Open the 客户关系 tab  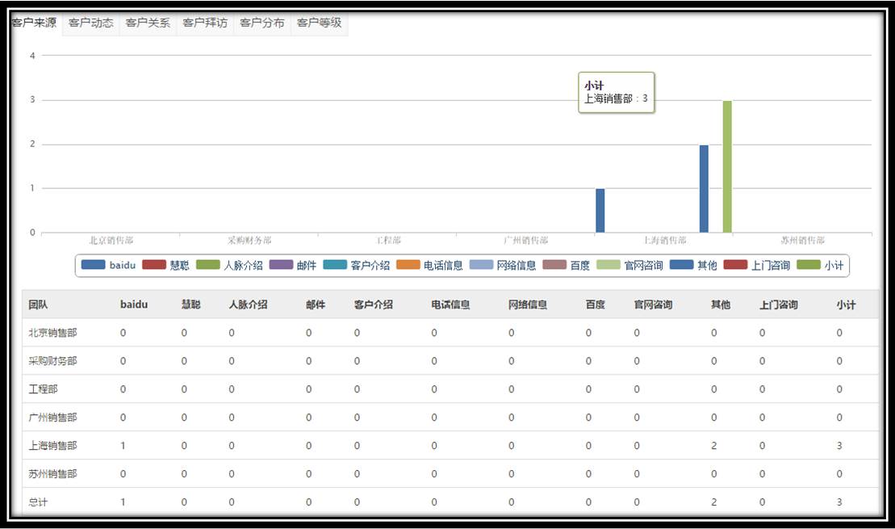(148, 23)
